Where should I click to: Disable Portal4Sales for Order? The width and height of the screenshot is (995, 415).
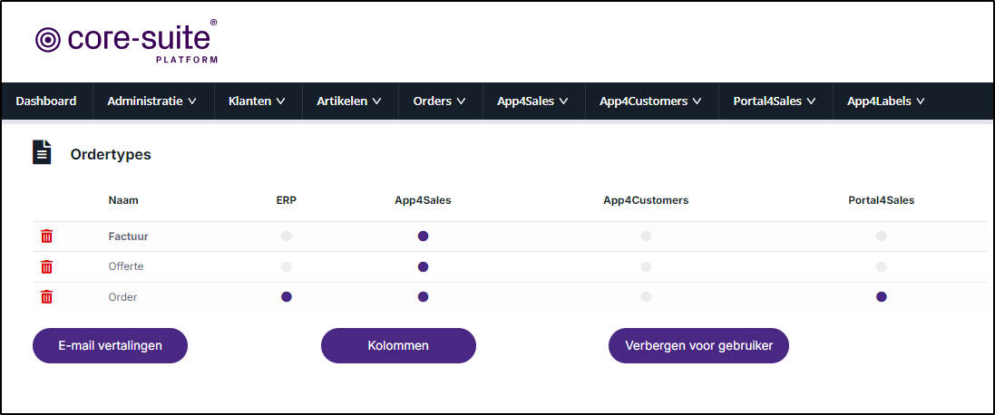(x=882, y=296)
